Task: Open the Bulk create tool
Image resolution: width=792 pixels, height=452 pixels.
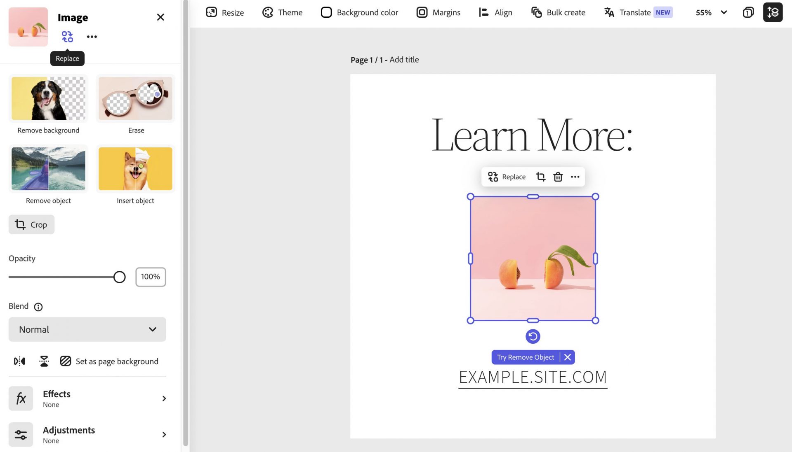Action: click(558, 12)
